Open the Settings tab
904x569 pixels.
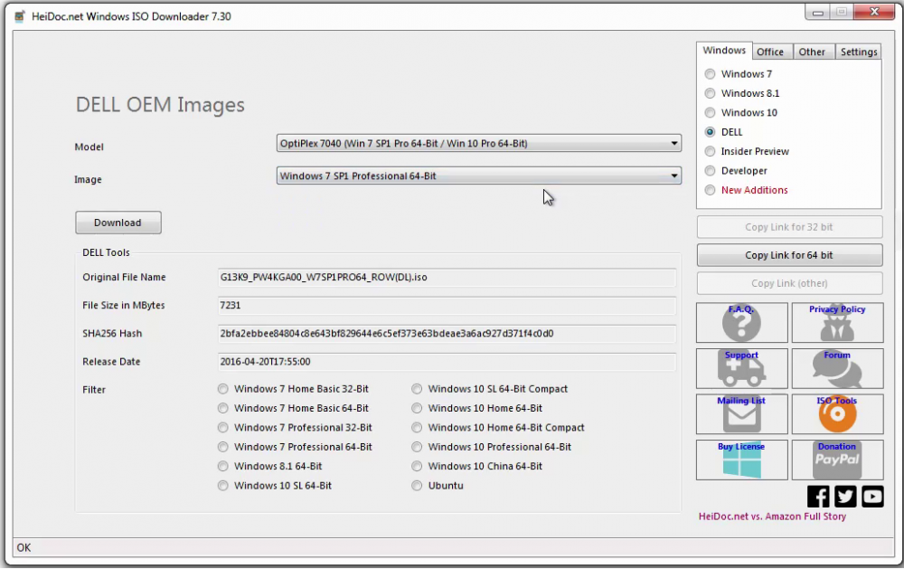pos(858,52)
